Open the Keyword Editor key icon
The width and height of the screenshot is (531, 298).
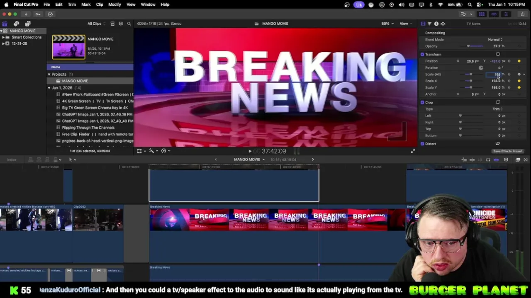[38, 14]
